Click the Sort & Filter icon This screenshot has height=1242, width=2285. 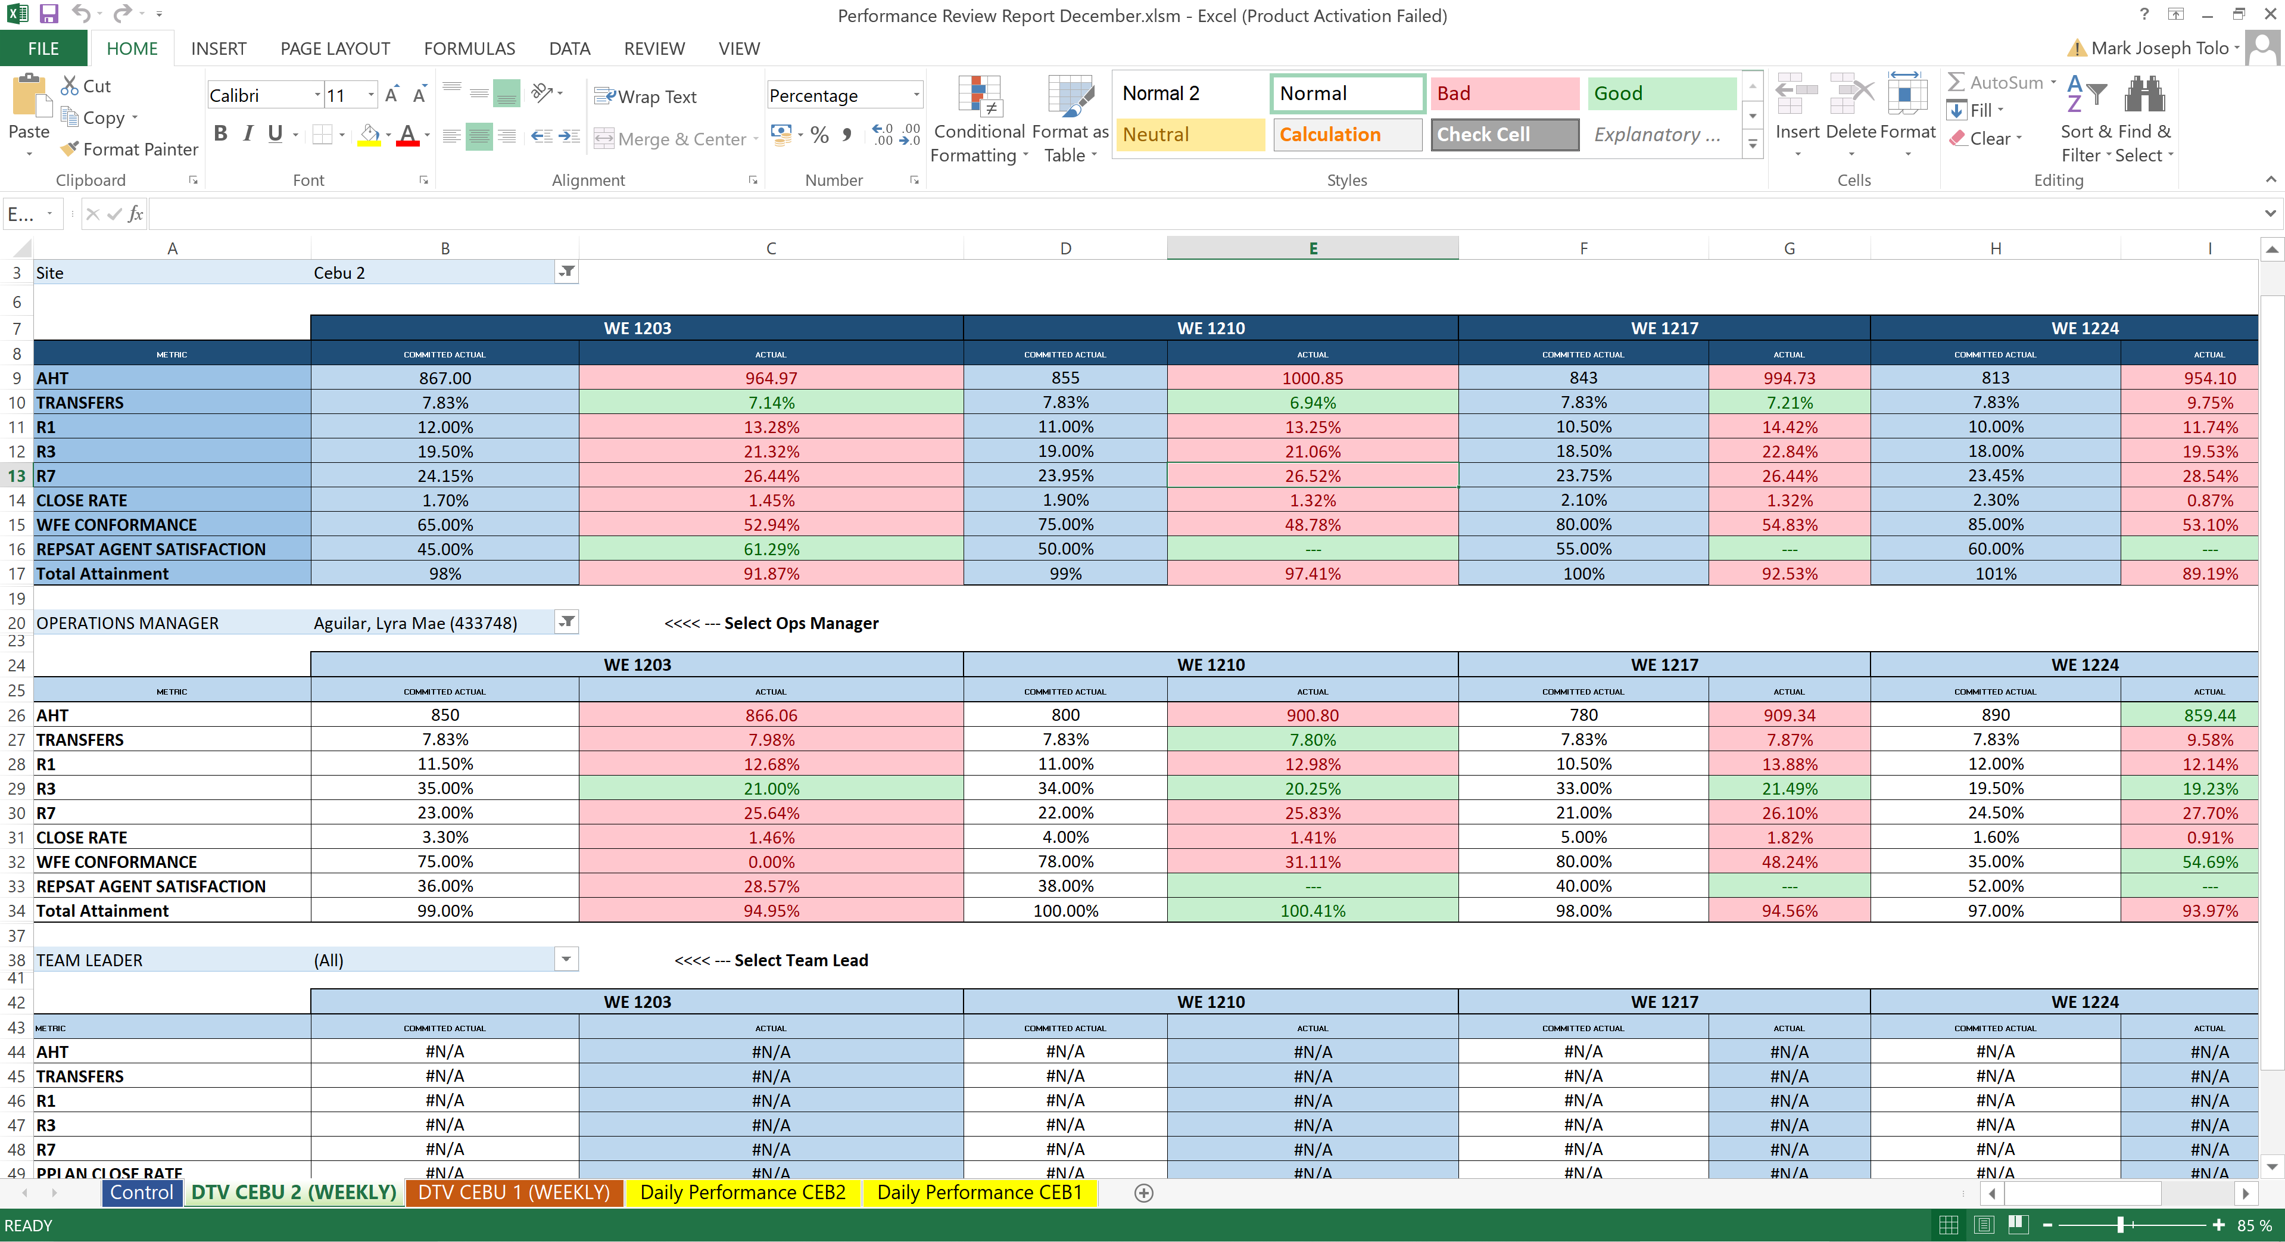2087,94
